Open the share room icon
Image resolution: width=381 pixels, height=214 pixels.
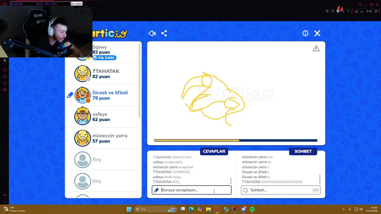coord(164,33)
